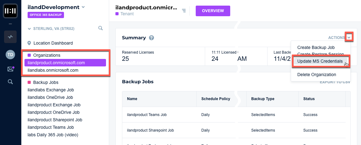Open ilandproduct Sharepoint Job in sidebar
361x145 pixels.
click(x=55, y=120)
